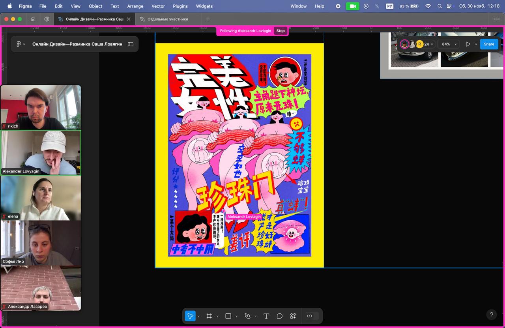Open the Vector menu
Image resolution: width=505 pixels, height=328 pixels.
click(x=158, y=6)
